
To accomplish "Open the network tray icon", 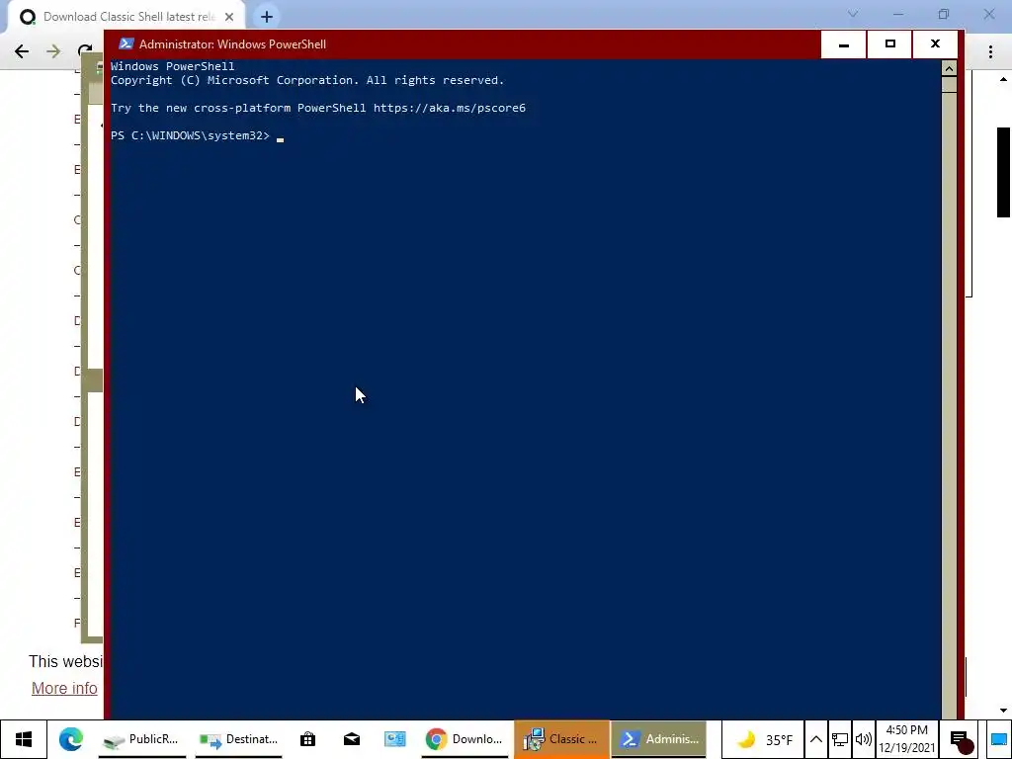I will coord(840,739).
